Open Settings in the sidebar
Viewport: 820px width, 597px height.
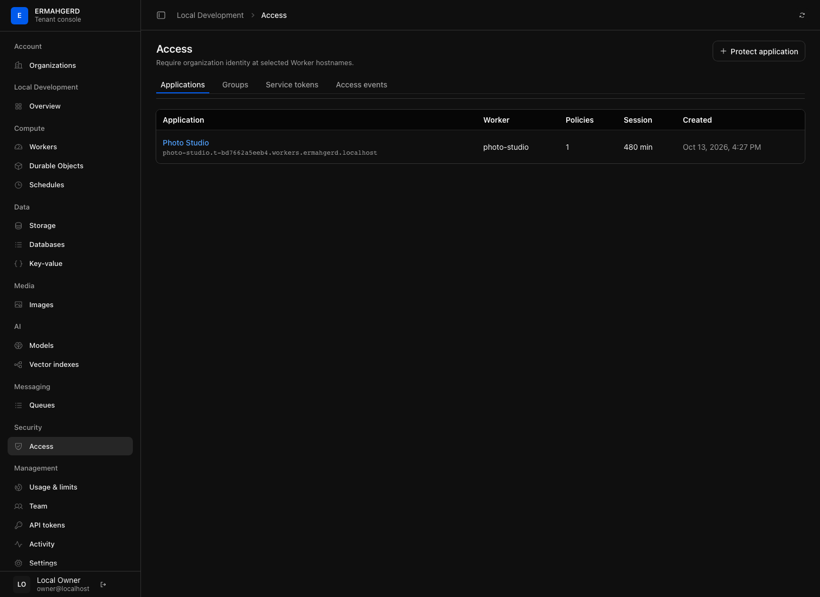pos(70,563)
